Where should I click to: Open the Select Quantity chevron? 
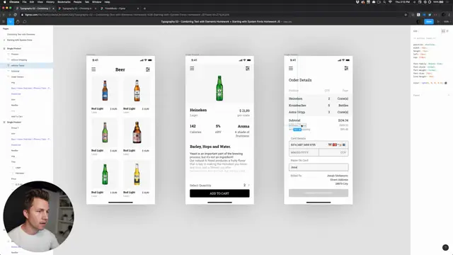[x=248, y=185]
